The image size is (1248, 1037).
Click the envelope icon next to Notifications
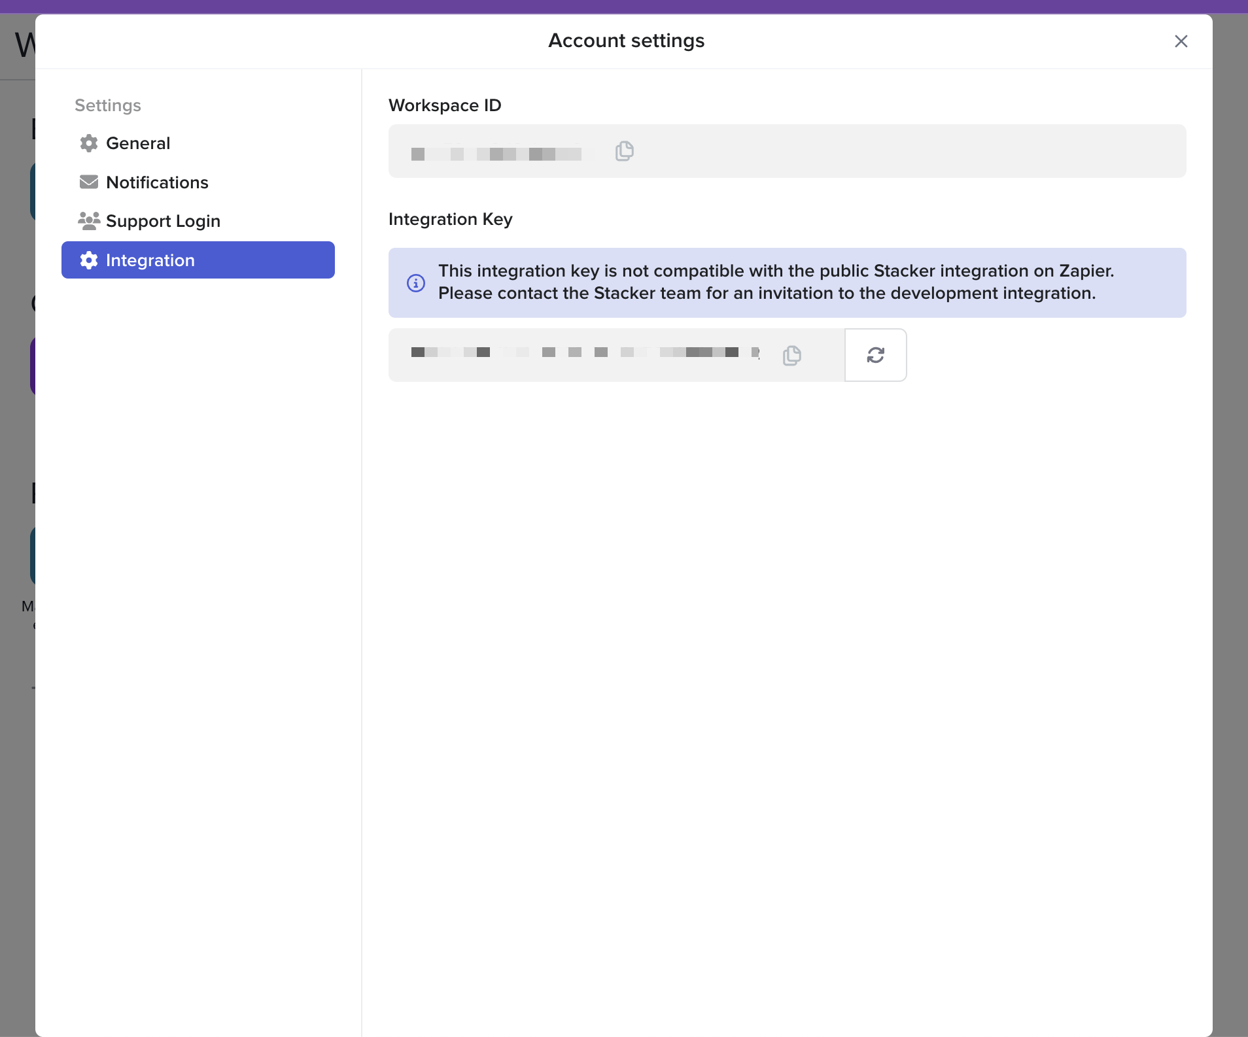pyautogui.click(x=89, y=182)
